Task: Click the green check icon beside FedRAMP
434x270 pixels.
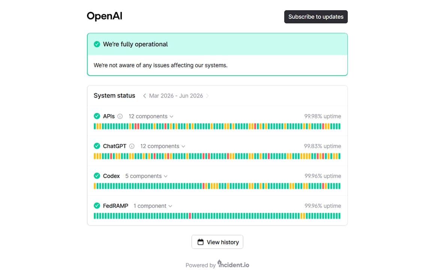Action: pos(97,205)
